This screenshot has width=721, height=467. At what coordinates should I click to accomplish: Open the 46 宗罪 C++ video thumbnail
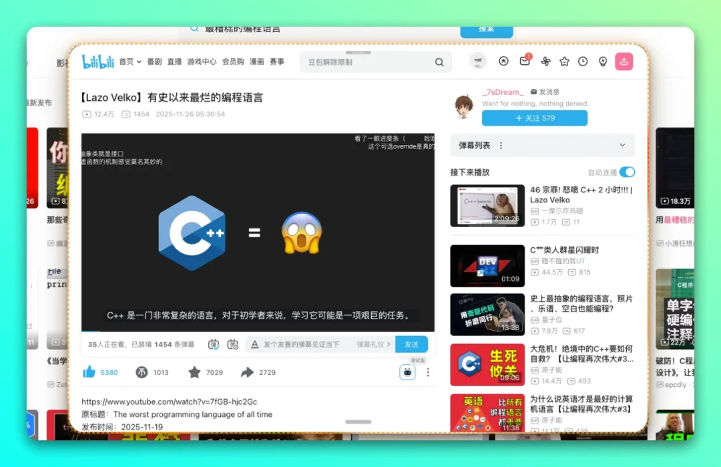tap(487, 206)
